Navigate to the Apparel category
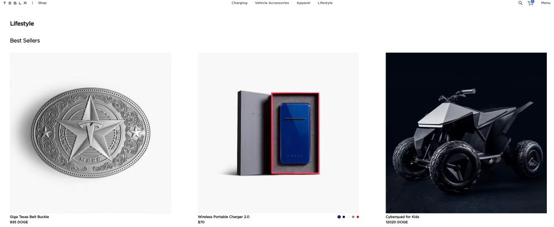This screenshot has width=554, height=227. coord(303,3)
